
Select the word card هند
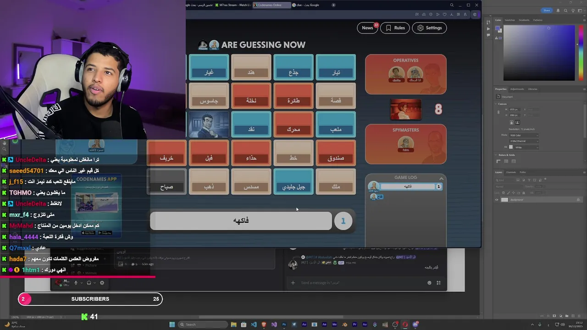click(251, 67)
